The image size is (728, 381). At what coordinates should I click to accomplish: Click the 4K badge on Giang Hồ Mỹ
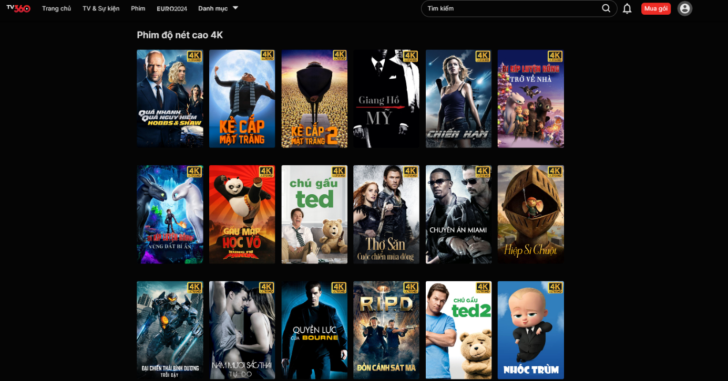pyautogui.click(x=411, y=56)
